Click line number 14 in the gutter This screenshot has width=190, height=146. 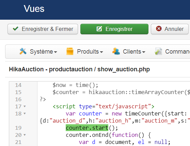tap(18, 85)
